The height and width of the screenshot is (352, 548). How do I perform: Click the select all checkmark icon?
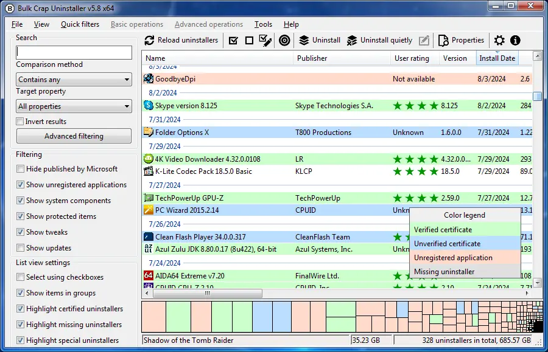(233, 41)
